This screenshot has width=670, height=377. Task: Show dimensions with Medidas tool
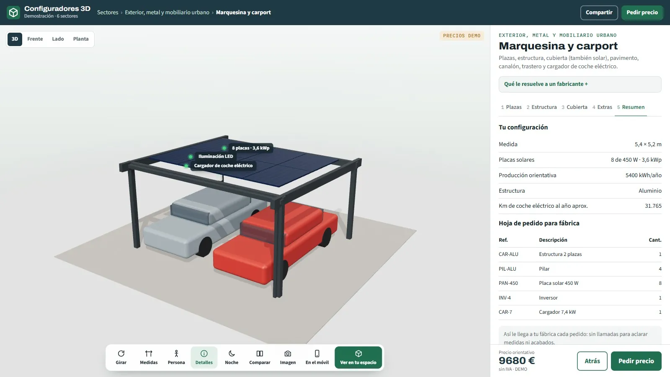click(x=149, y=357)
